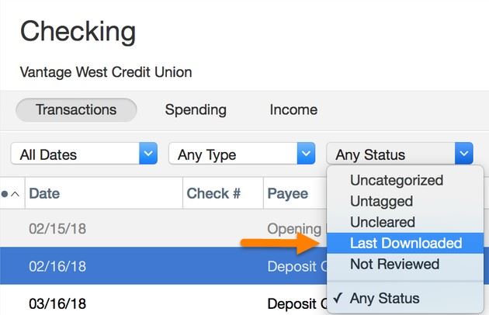The width and height of the screenshot is (489, 315).
Task: Pick Last Downloaded in the status menu
Action: pyautogui.click(x=405, y=243)
